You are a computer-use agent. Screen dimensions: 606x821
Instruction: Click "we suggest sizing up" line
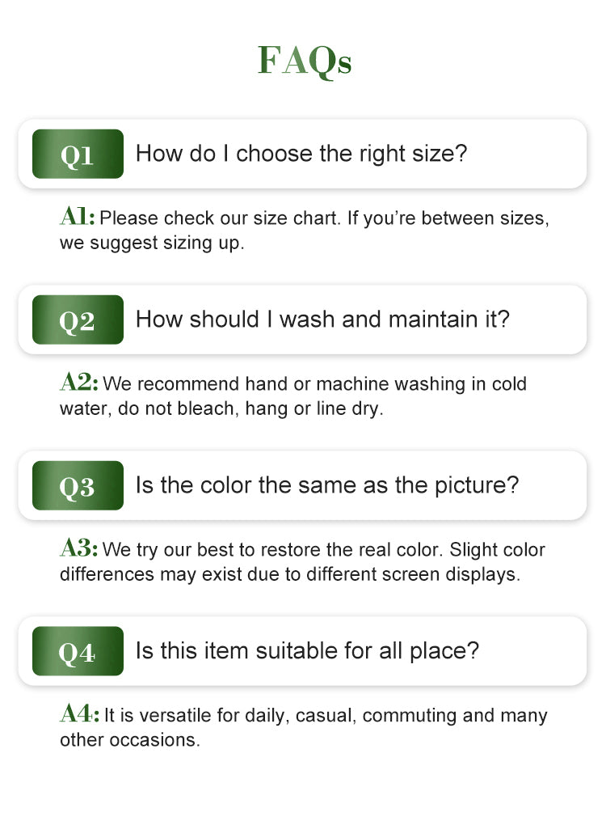click(x=152, y=243)
